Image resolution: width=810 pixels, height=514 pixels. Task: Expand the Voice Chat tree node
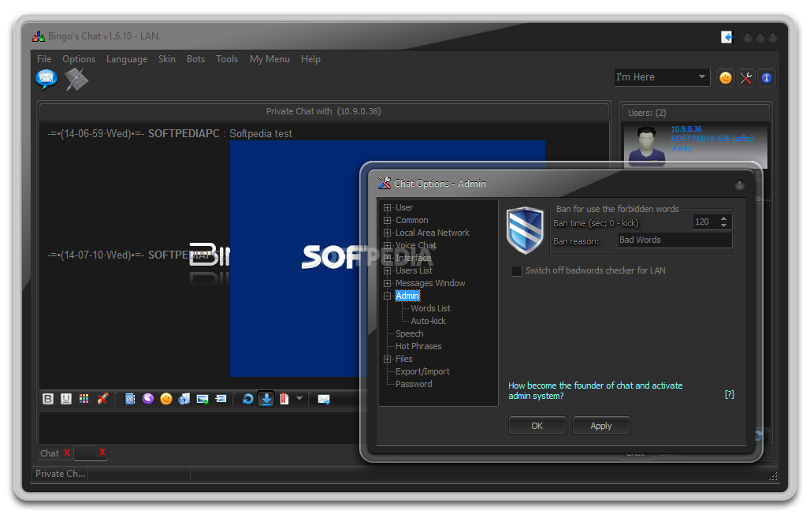click(x=387, y=246)
